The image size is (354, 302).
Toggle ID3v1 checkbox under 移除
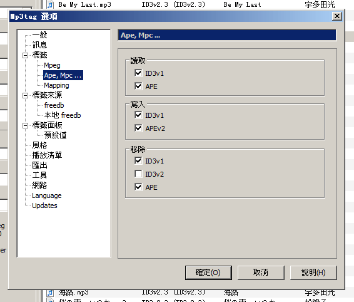pos(138,160)
